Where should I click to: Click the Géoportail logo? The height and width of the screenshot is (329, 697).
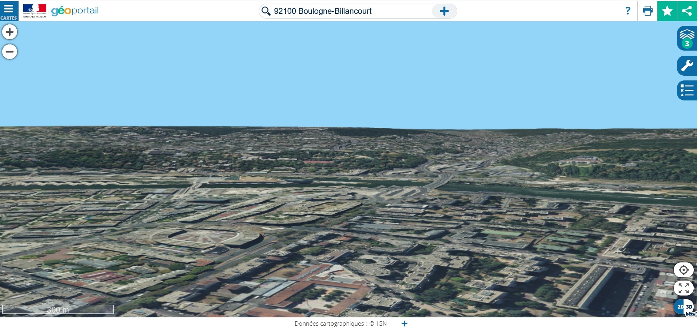click(x=75, y=11)
